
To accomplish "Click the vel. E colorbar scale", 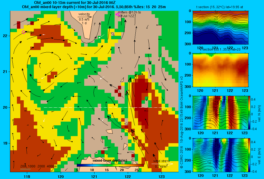I will point(249,155).
